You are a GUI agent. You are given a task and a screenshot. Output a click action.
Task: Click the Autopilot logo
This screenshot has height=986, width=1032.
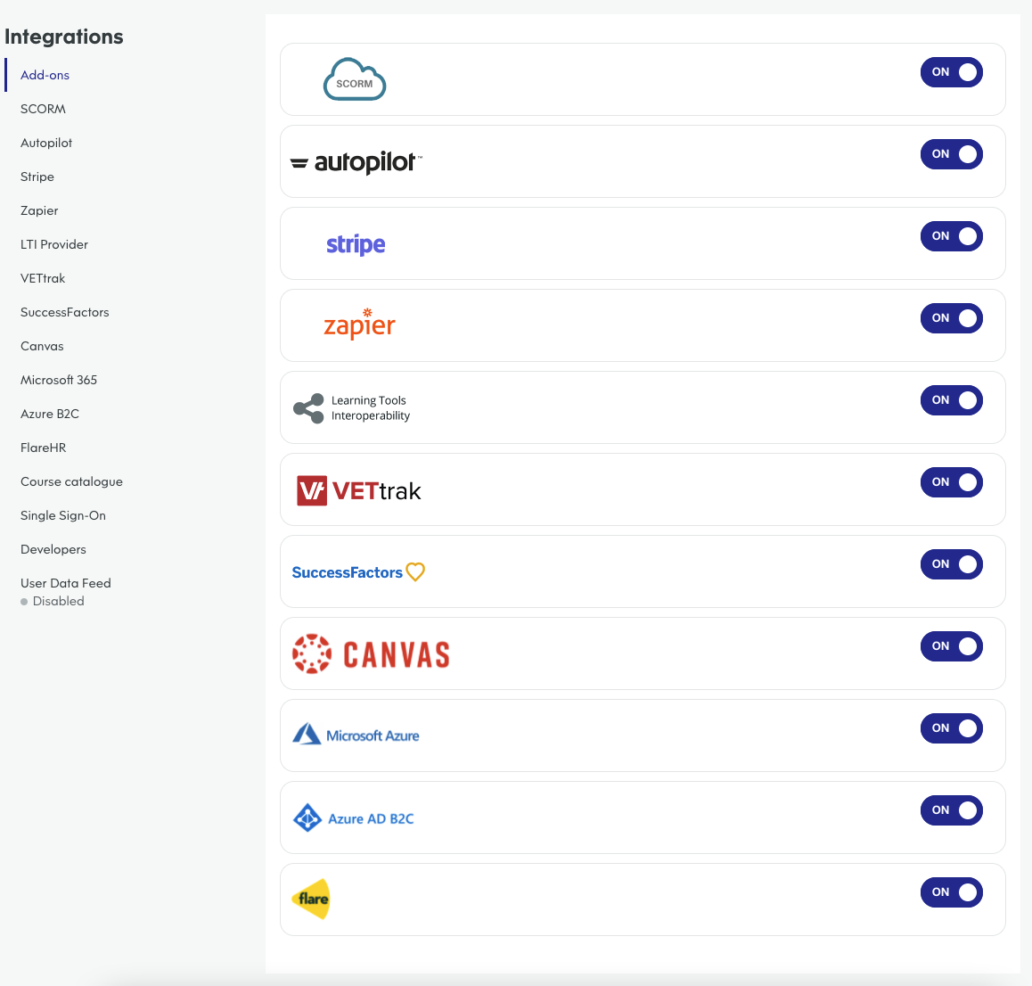point(356,162)
